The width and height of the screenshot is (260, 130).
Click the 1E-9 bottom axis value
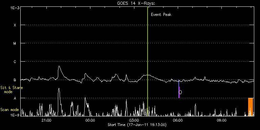click(15, 115)
